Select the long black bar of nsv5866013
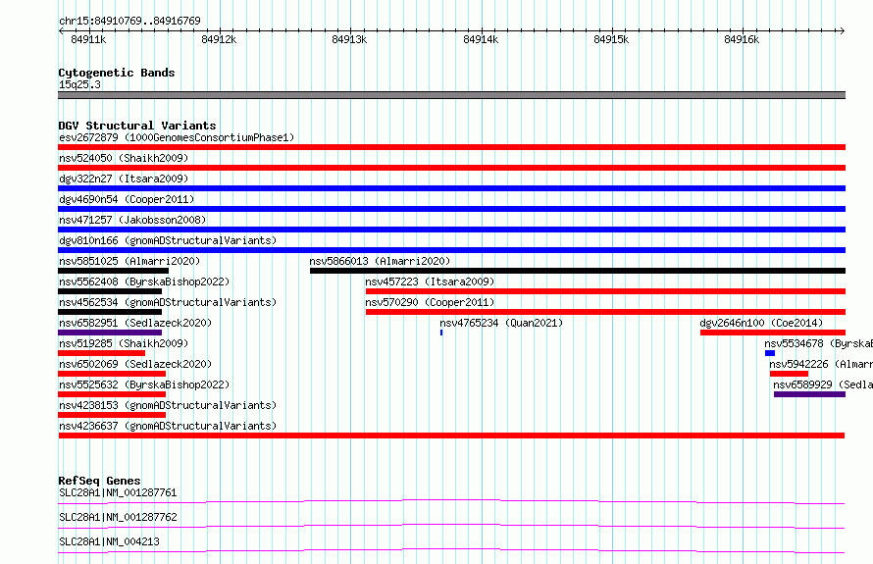 (578, 271)
